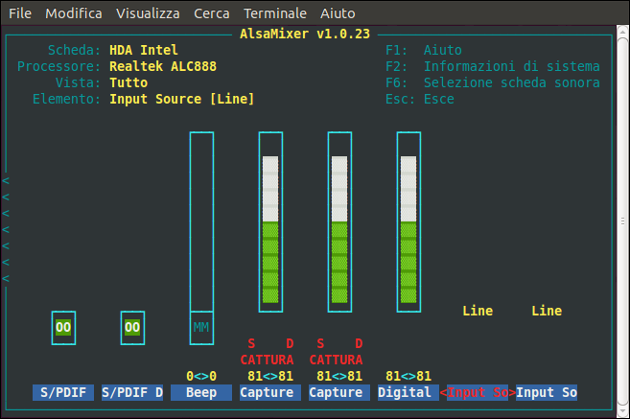Click the empty Beep volume bar
Viewport: 630px width, 419px height.
point(201,221)
